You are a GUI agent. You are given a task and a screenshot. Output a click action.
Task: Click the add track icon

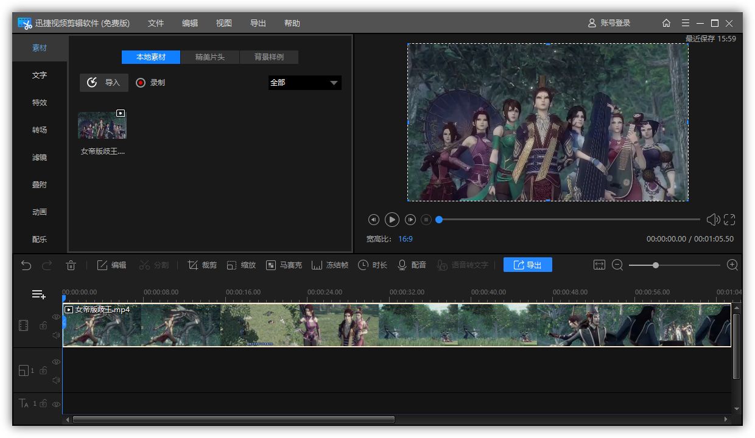(x=38, y=294)
